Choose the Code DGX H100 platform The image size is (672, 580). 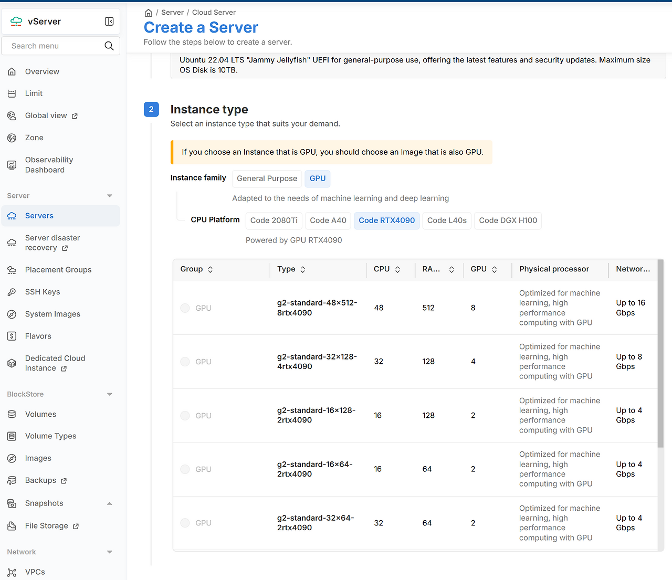pyautogui.click(x=508, y=220)
